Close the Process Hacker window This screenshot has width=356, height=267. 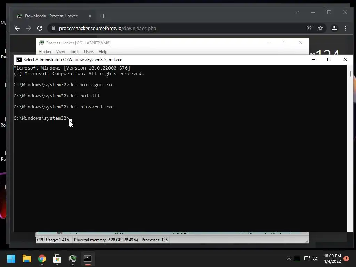tap(301, 43)
